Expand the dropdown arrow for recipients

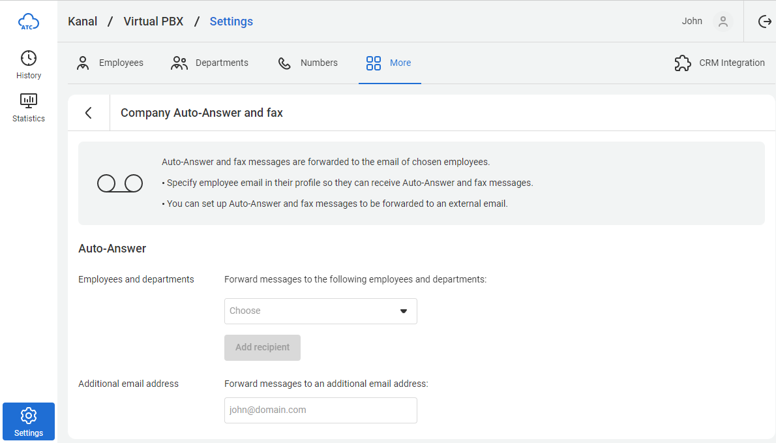click(x=403, y=311)
